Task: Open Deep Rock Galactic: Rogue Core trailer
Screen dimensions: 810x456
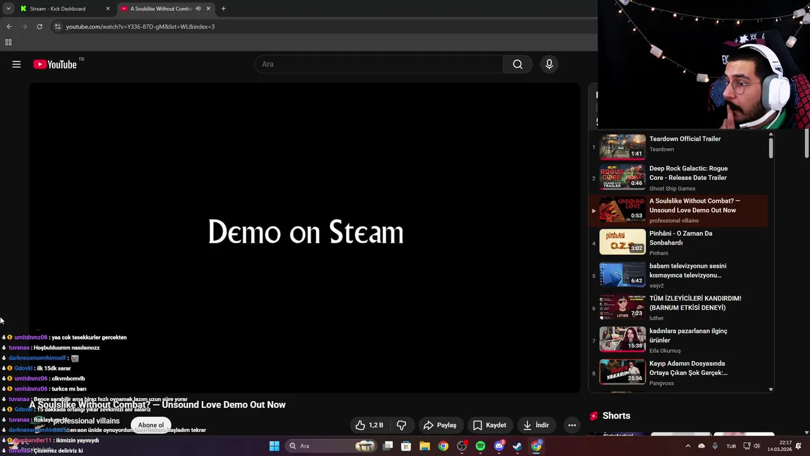Action: (688, 173)
